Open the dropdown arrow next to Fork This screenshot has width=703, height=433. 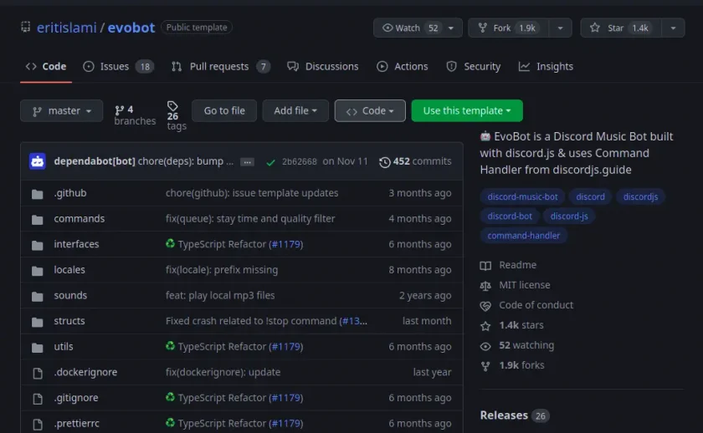point(561,28)
